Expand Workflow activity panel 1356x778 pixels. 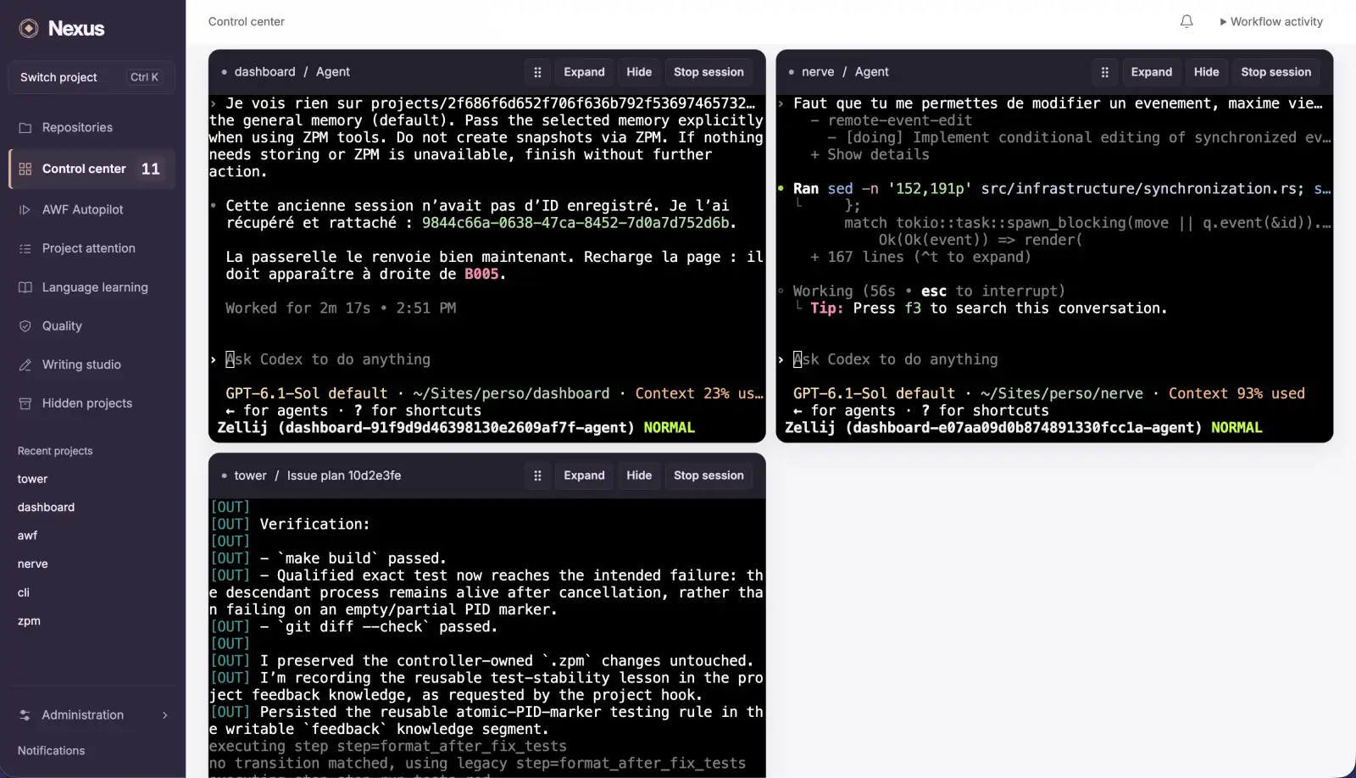tap(1271, 21)
